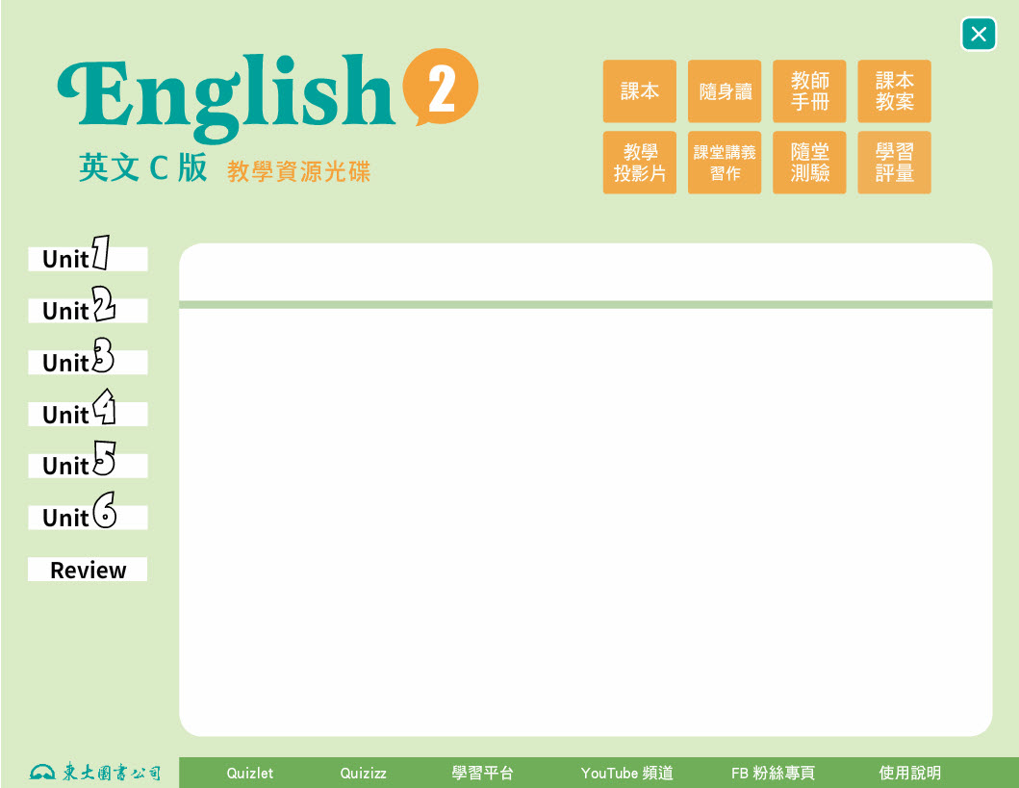Screen dimensions: 1019x788
Task: Open the 隨堂測驗 quiz tile
Action: [x=809, y=163]
